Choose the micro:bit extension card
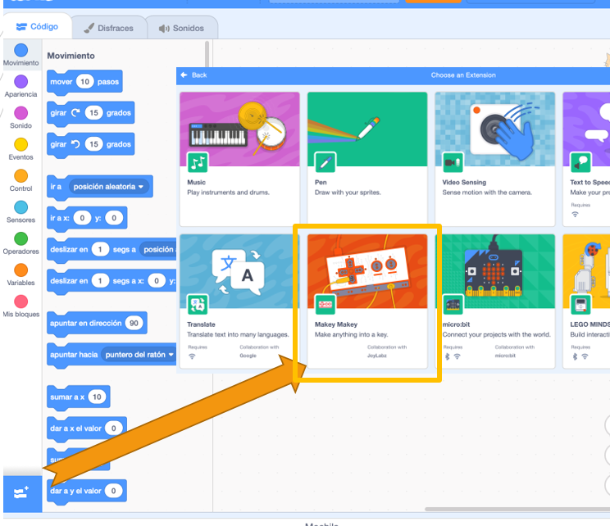 pyautogui.click(x=495, y=301)
